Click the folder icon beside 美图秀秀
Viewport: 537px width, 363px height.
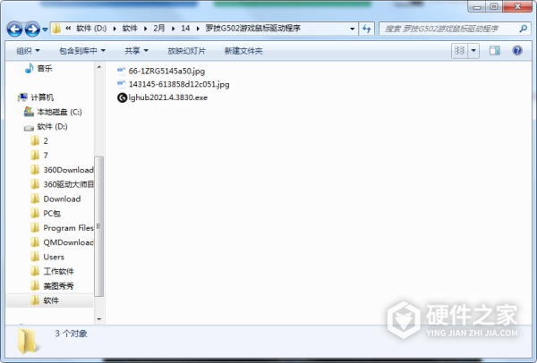click(35, 285)
